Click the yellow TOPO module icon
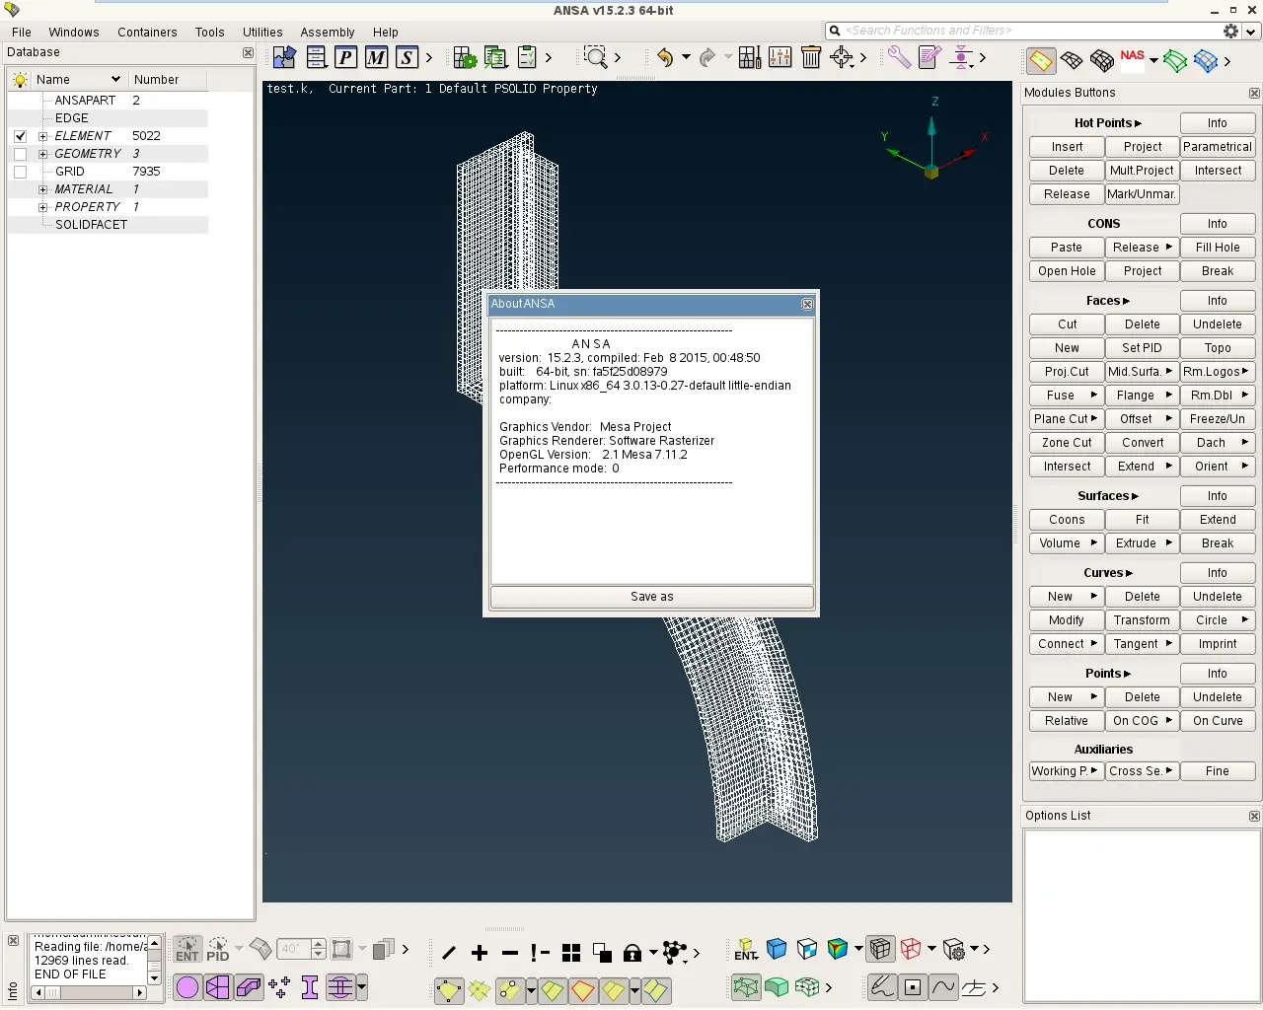The image size is (1263, 1010). (1041, 61)
